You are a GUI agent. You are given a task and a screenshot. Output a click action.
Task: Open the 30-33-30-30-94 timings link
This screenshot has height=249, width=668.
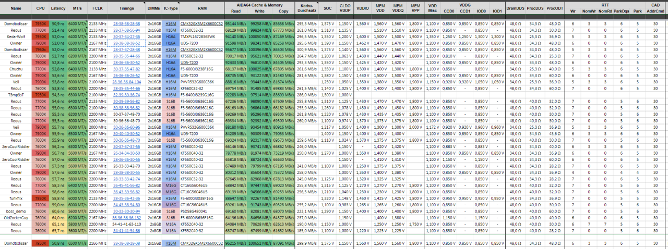[126, 211]
